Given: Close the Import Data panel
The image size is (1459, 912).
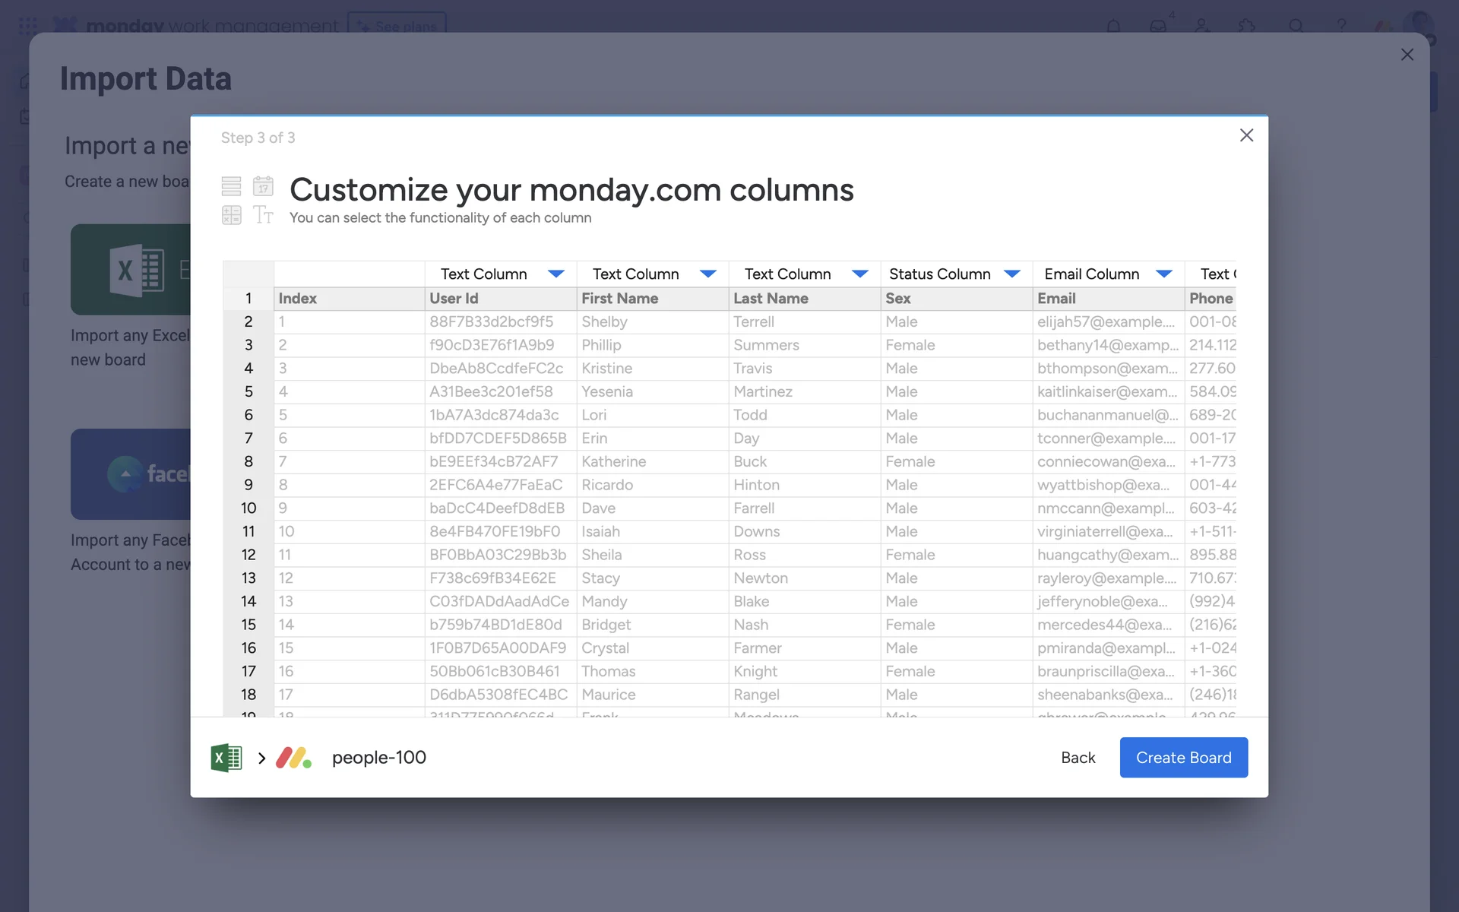Looking at the screenshot, I should 1407,55.
